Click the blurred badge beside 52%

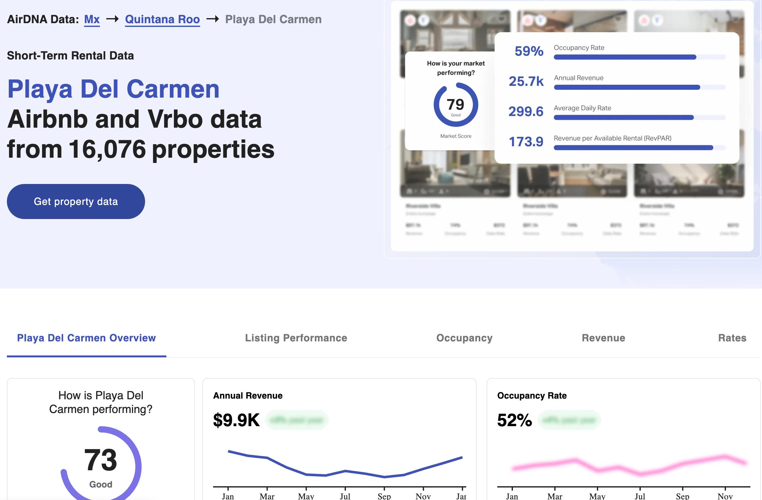(x=569, y=420)
